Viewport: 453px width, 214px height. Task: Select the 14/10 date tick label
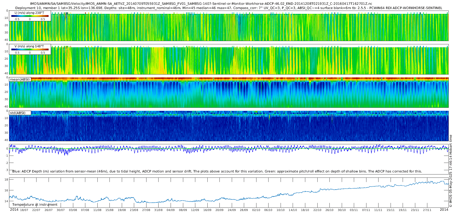point(293,210)
